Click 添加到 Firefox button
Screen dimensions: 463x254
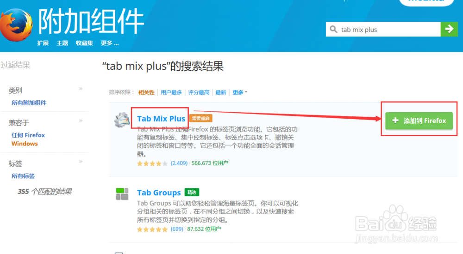pyautogui.click(x=419, y=121)
